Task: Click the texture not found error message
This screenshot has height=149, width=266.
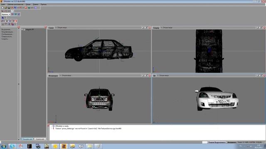Action: pos(88,129)
